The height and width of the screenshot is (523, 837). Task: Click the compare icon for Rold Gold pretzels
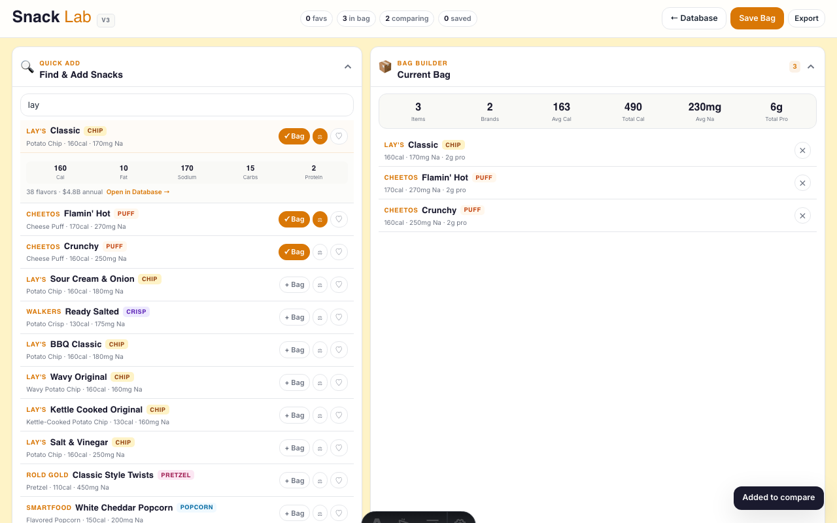pos(320,480)
